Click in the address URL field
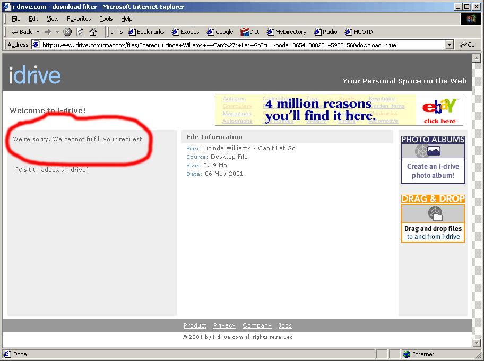This screenshot has height=361, width=484. tap(239, 45)
